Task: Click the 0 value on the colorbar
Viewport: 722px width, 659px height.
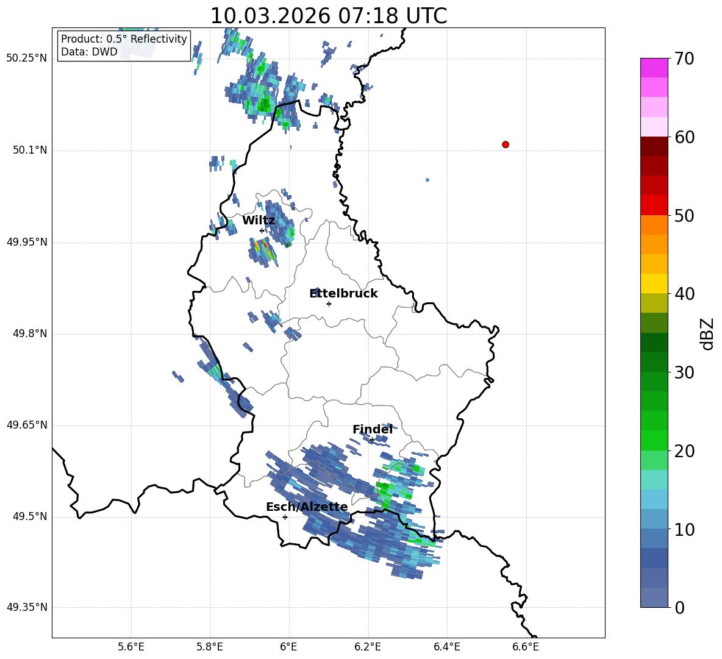Action: (x=679, y=608)
